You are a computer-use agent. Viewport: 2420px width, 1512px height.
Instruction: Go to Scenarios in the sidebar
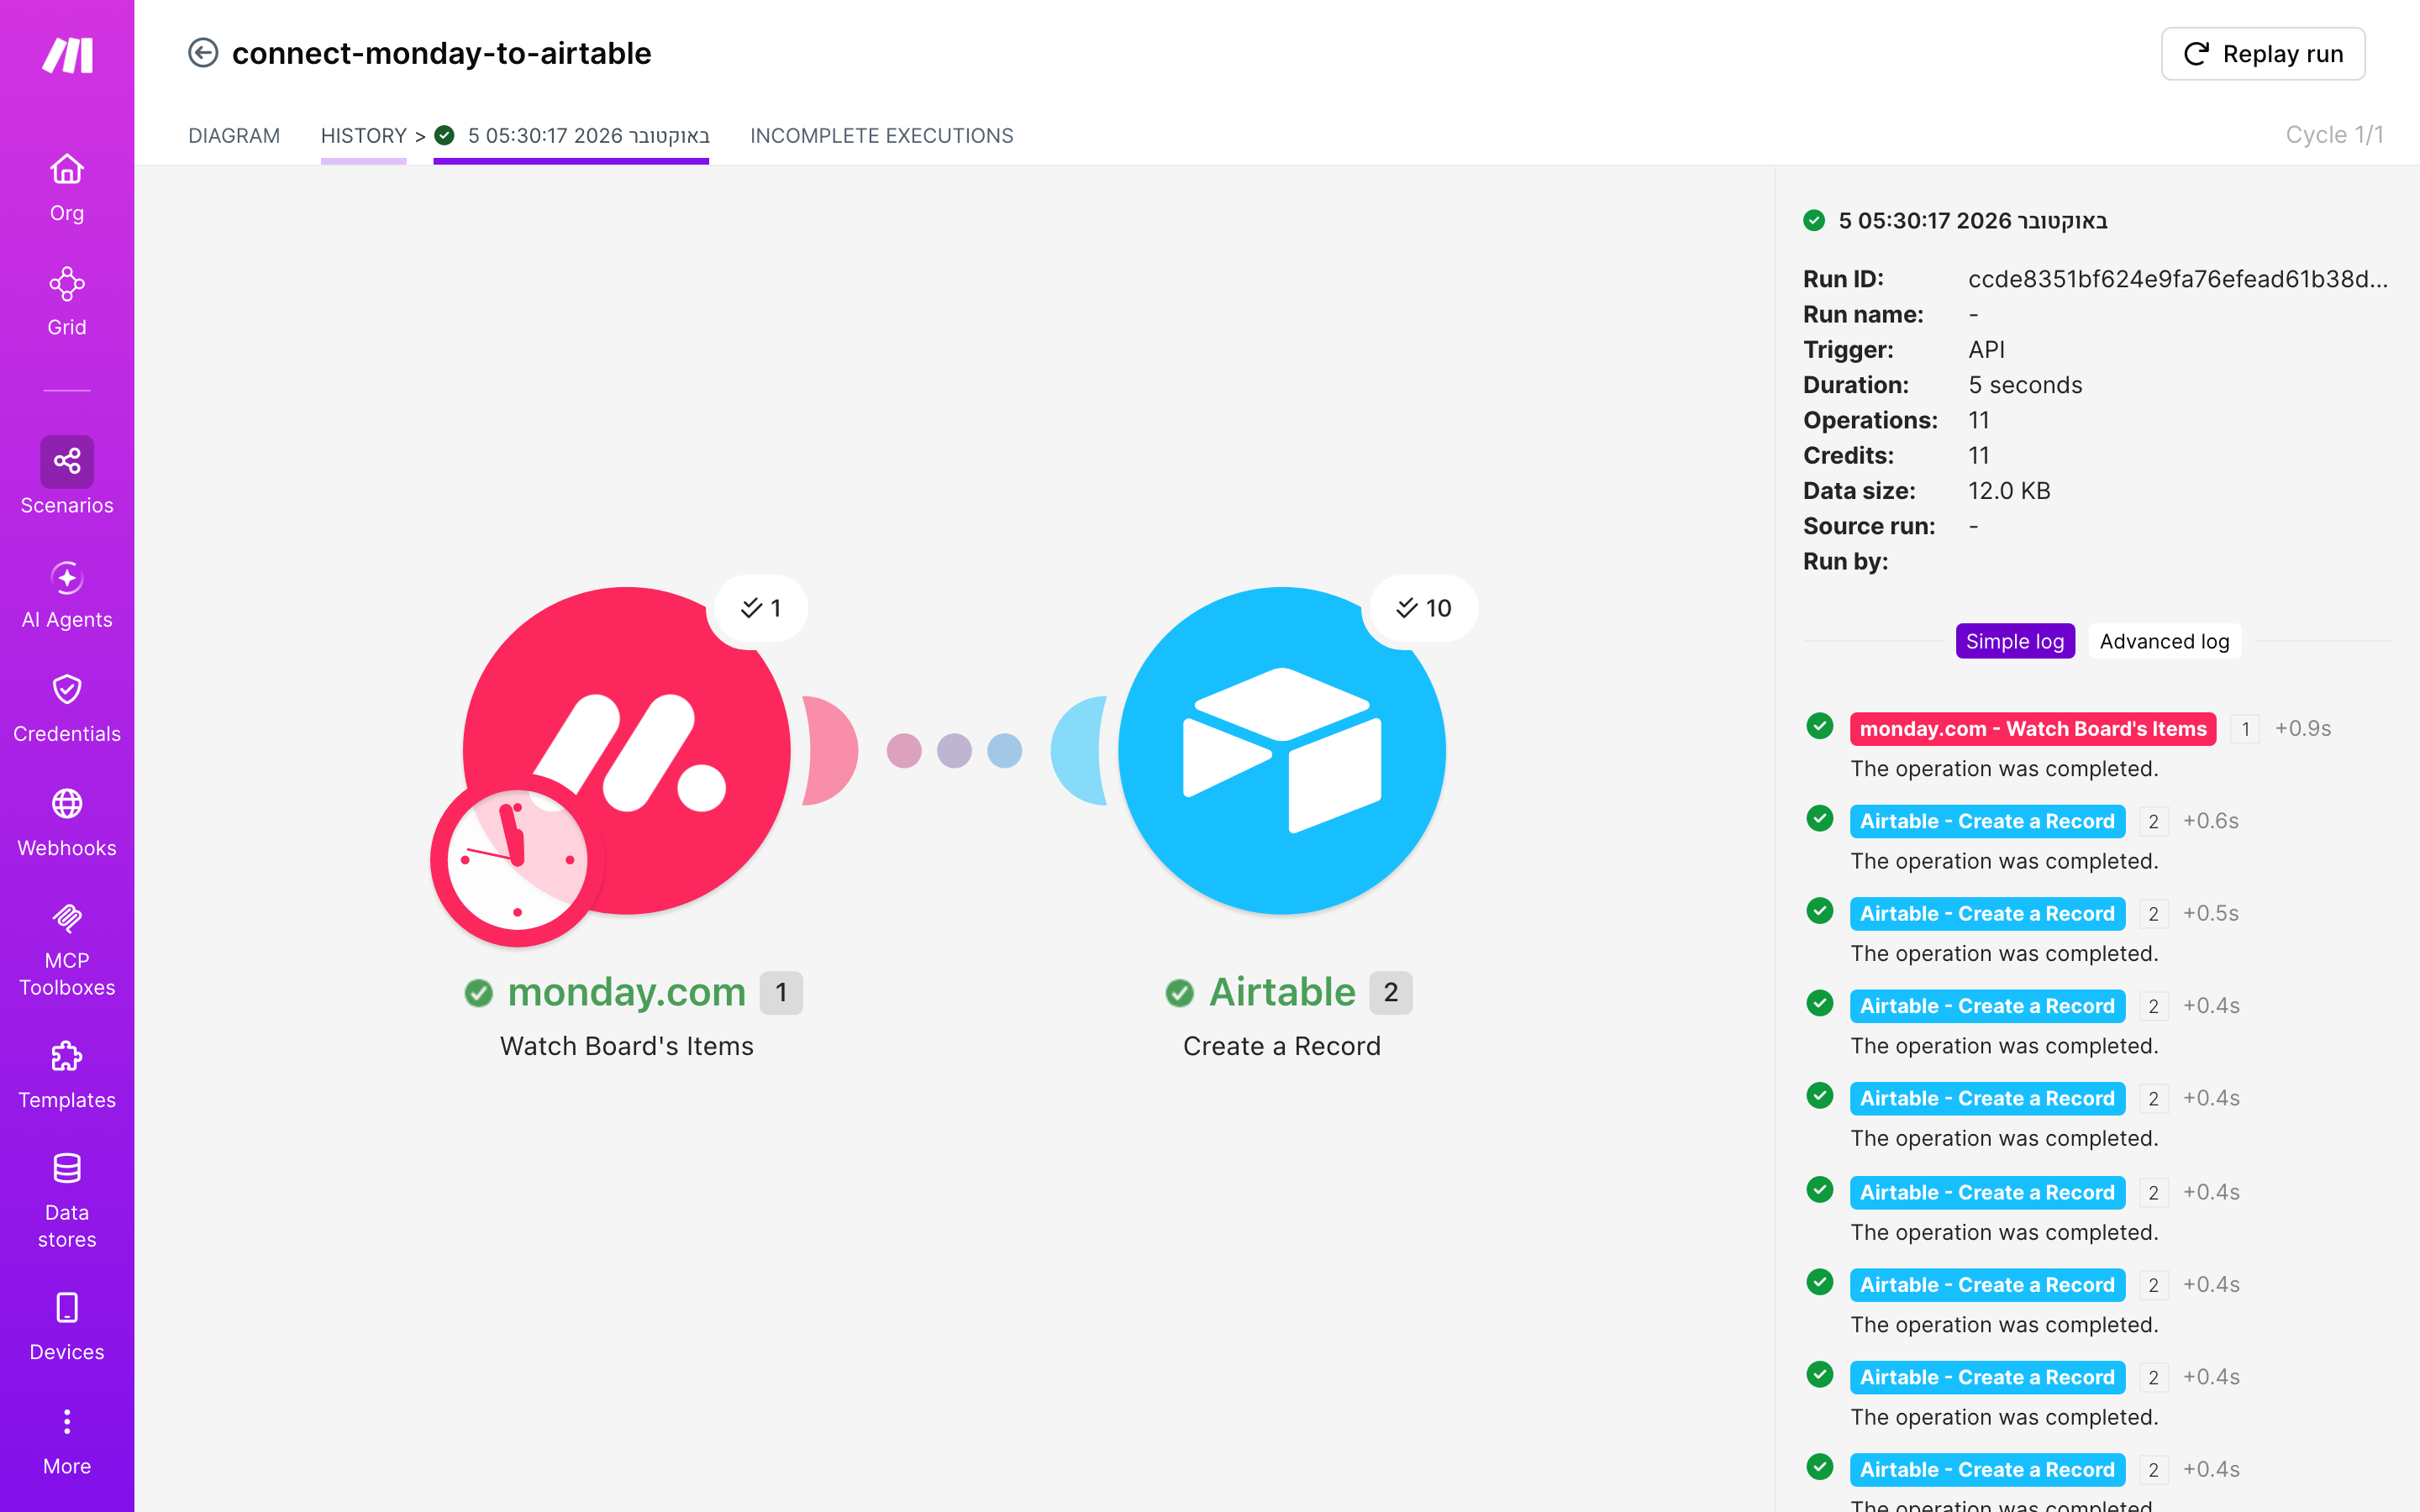[67, 477]
